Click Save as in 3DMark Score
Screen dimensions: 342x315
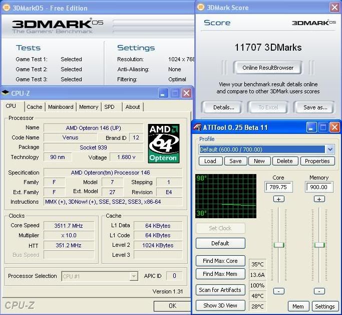point(315,107)
